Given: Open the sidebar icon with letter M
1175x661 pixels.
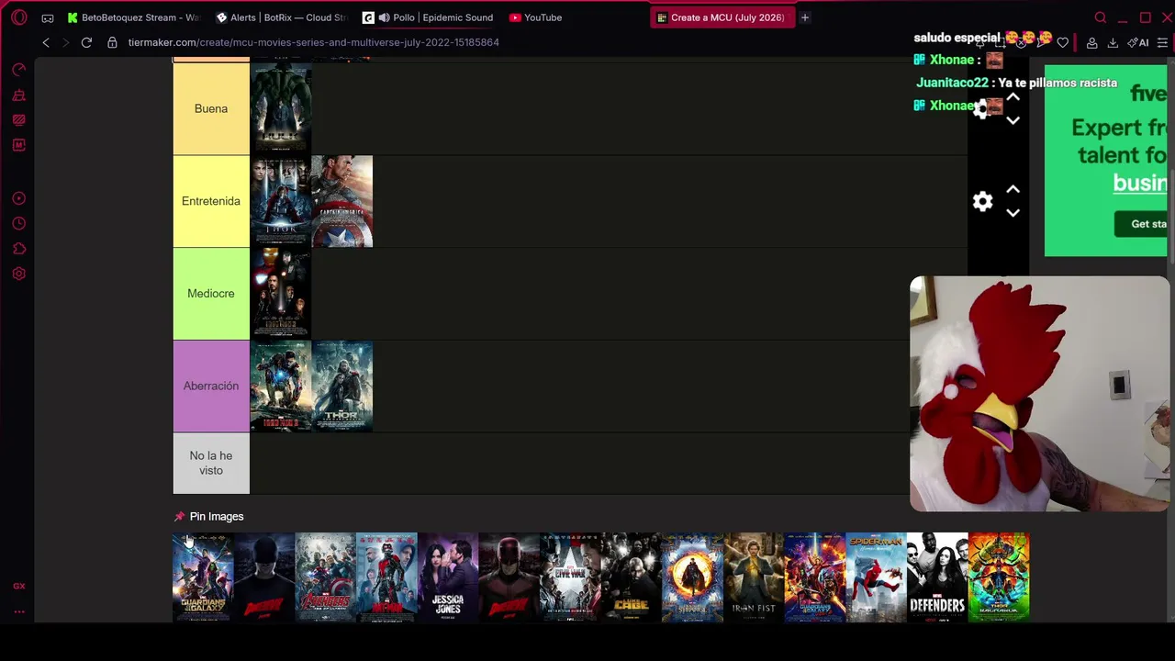Looking at the screenshot, I should (19, 145).
